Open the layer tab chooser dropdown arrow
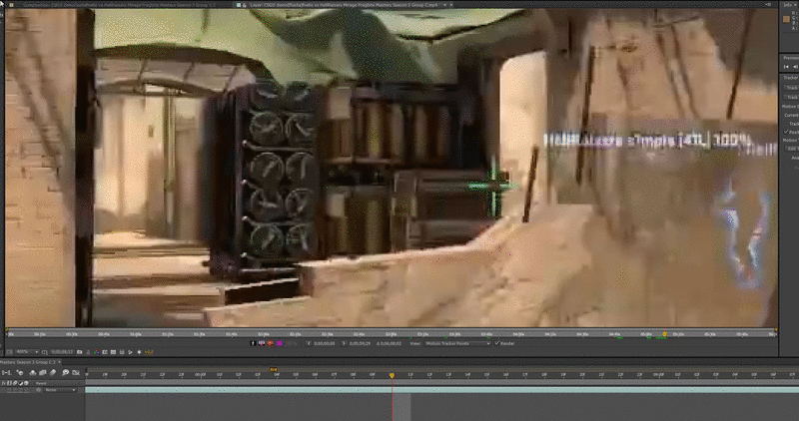The height and width of the screenshot is (421, 799). click(x=444, y=5)
